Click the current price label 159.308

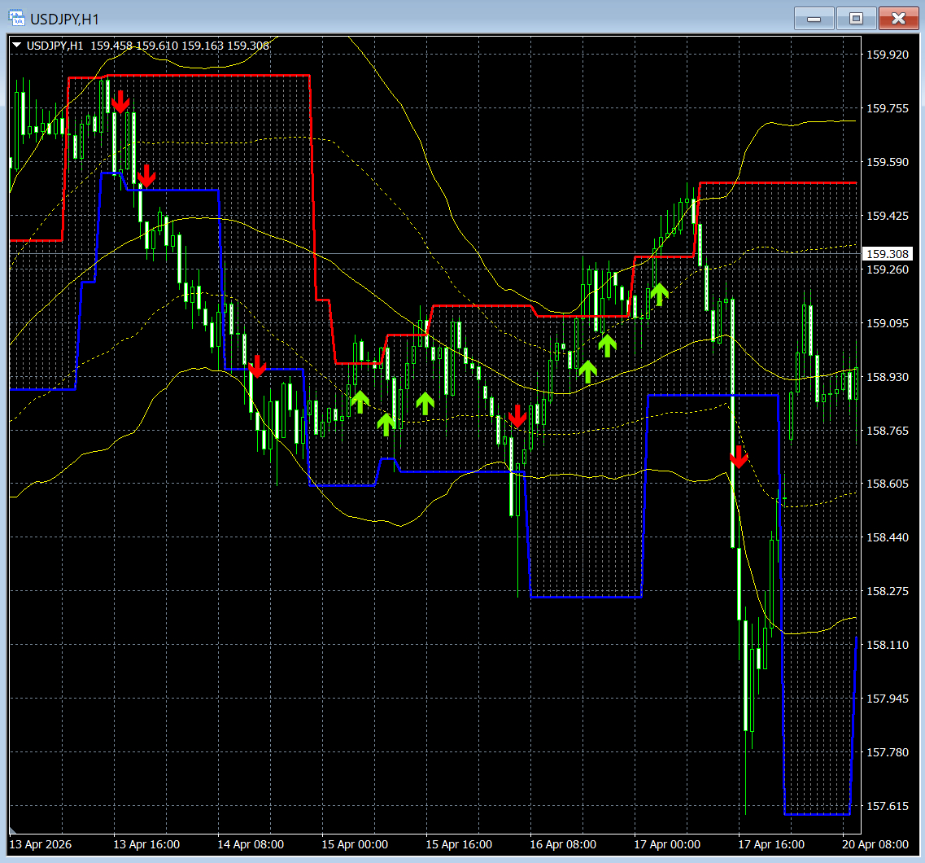pos(888,254)
